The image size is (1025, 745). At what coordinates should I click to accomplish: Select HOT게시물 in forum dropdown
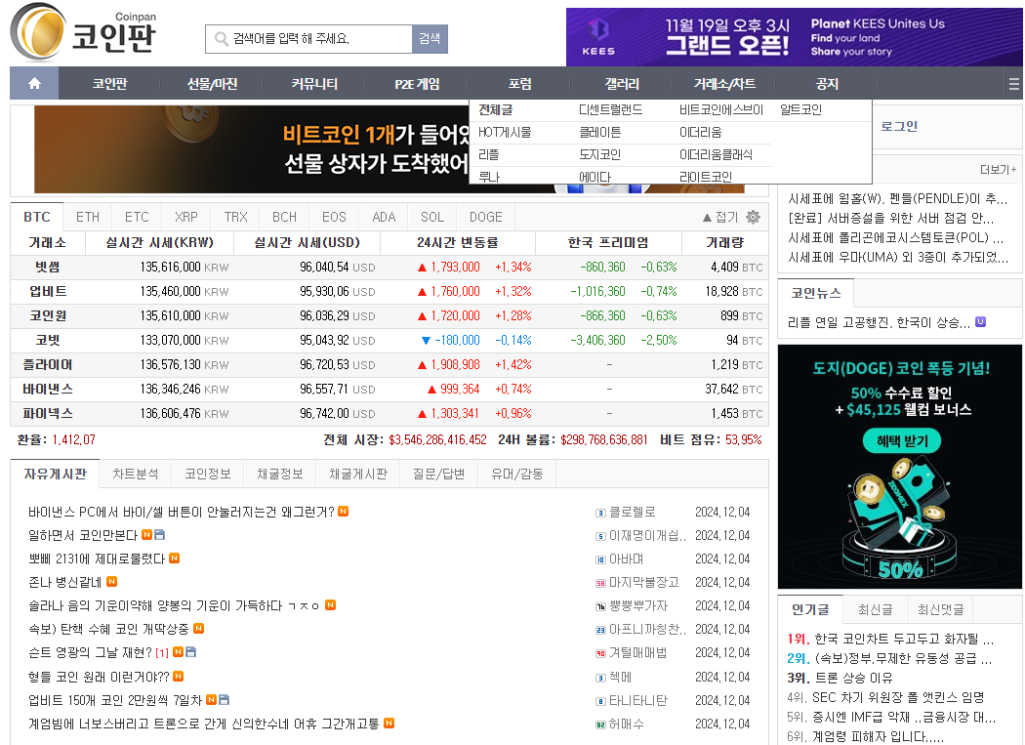pos(505,133)
